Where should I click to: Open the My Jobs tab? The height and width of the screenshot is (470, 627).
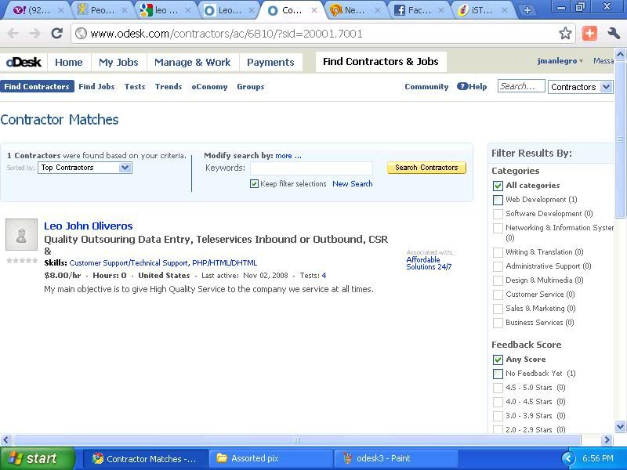[x=118, y=62]
